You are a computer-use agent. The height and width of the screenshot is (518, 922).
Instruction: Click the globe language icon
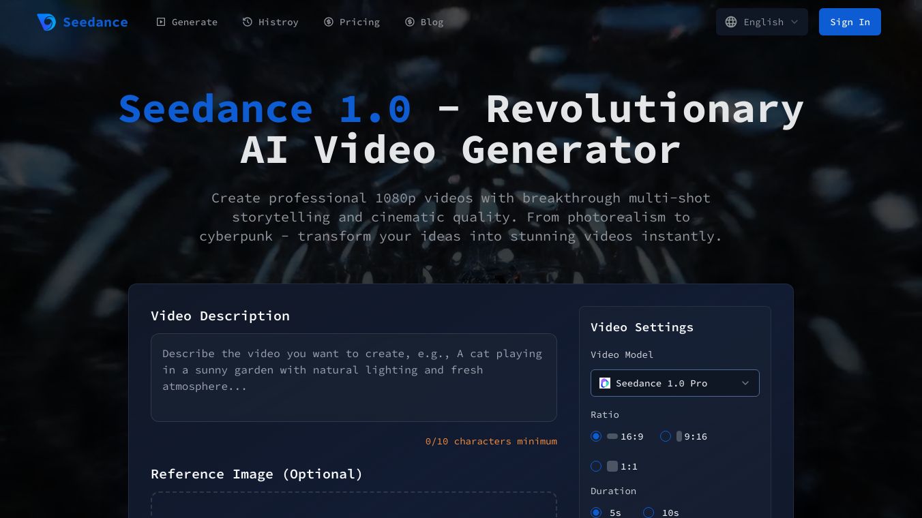pyautogui.click(x=731, y=22)
